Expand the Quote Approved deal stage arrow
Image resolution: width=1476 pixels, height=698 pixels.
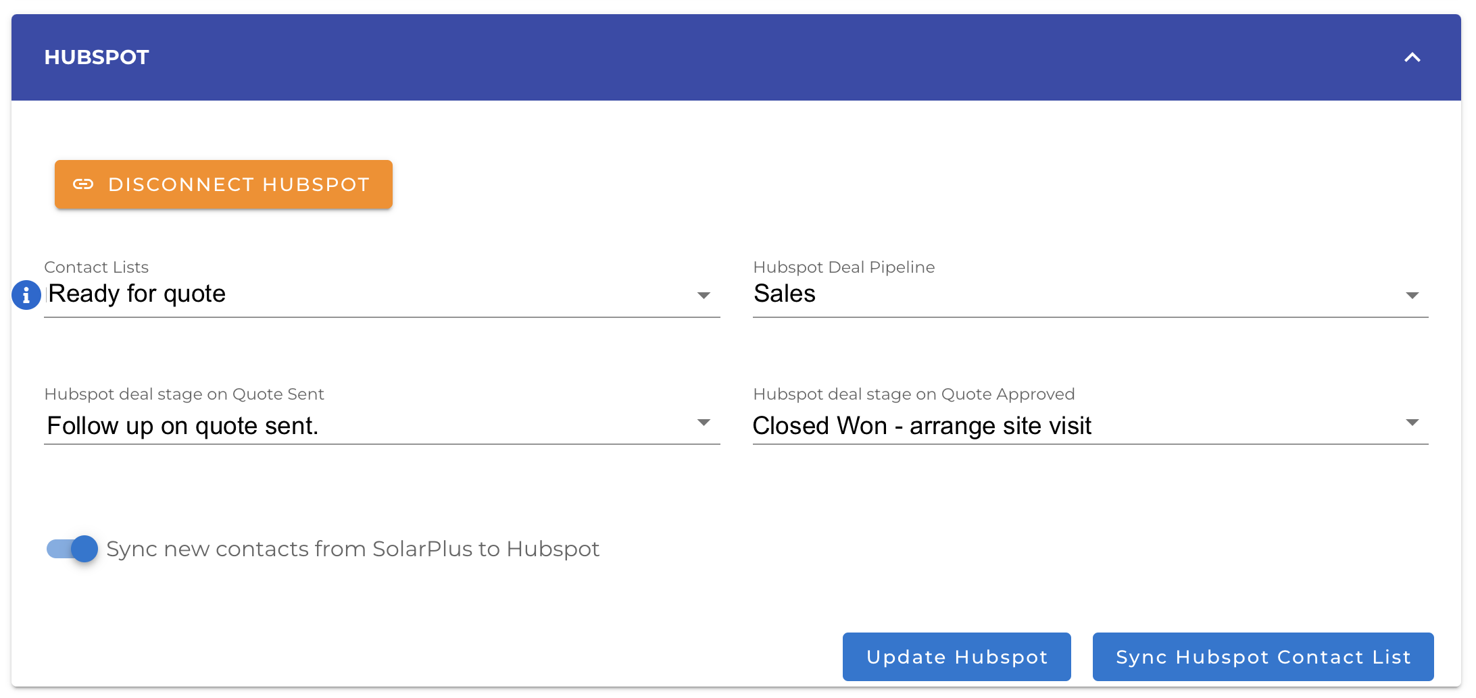1412,423
